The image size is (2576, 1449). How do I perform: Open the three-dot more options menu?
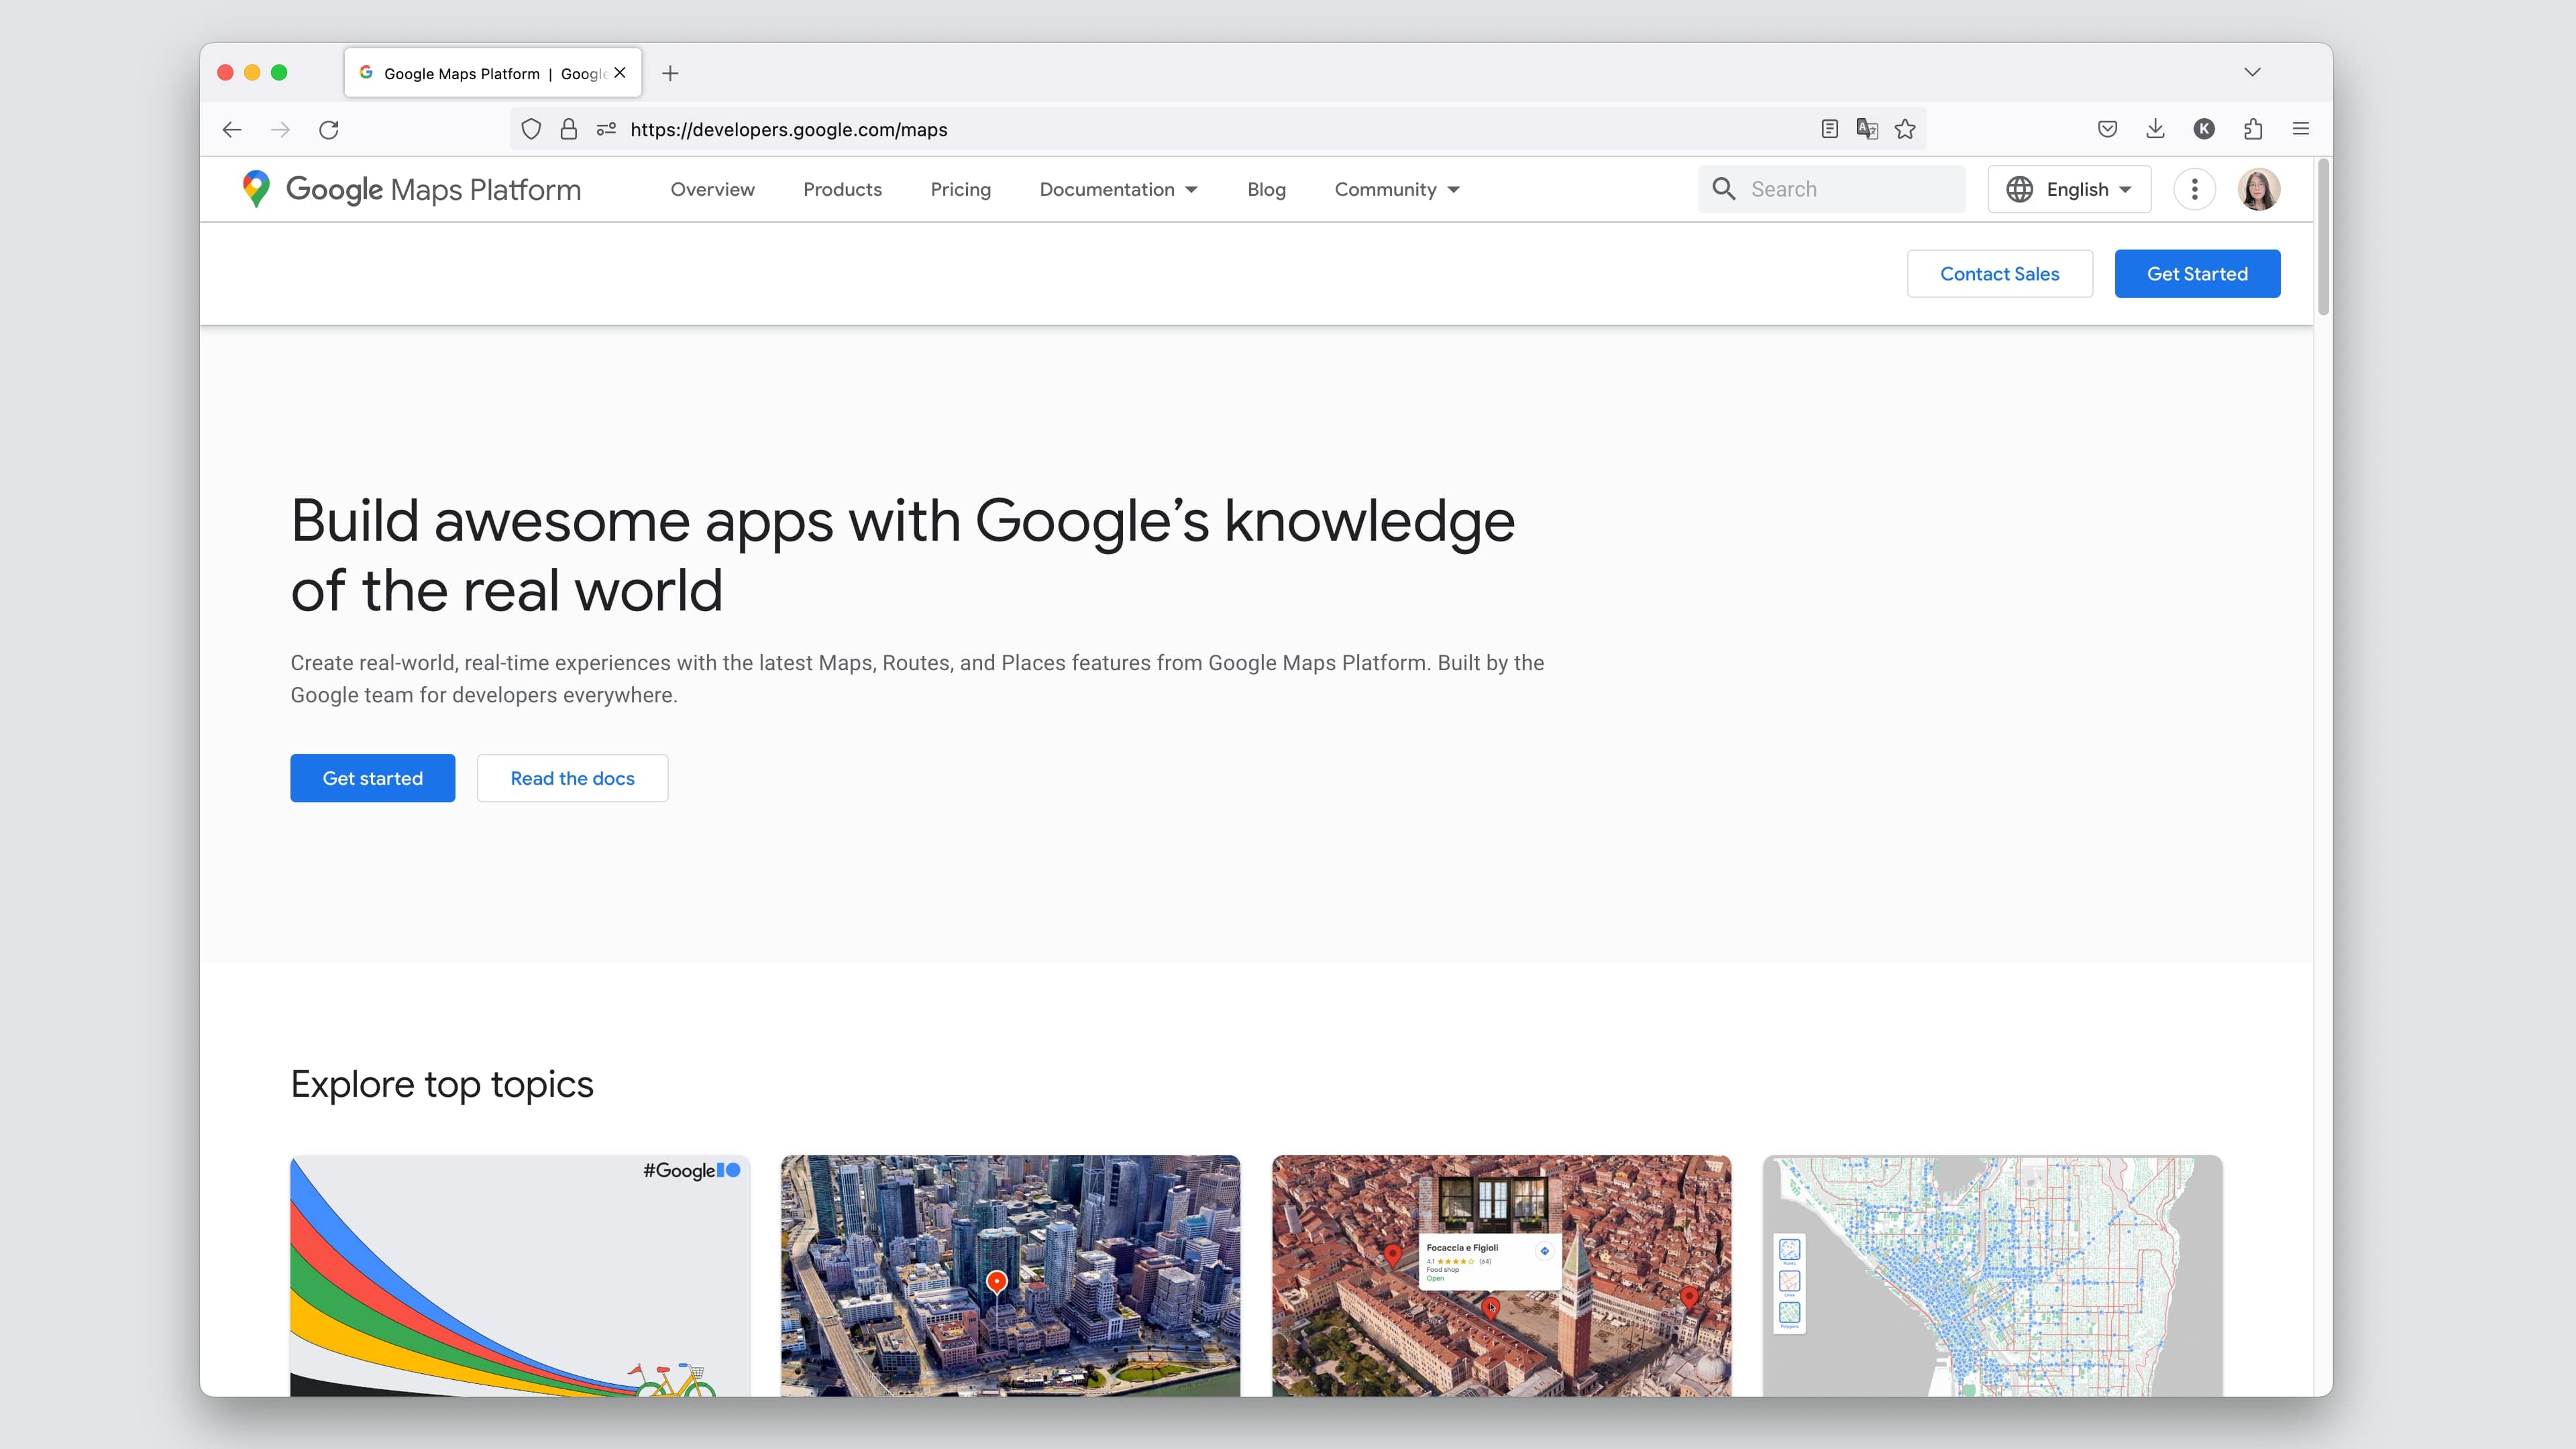[x=2194, y=189]
